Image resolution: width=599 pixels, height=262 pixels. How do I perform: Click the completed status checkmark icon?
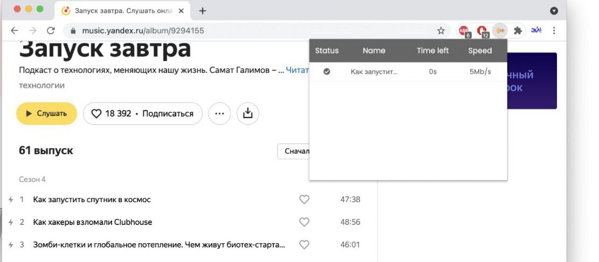(327, 71)
